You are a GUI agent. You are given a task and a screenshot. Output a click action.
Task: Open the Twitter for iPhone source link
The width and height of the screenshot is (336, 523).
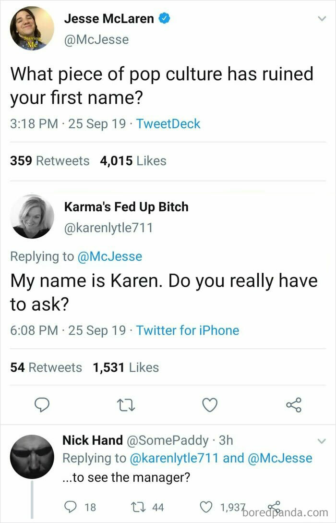[188, 330]
